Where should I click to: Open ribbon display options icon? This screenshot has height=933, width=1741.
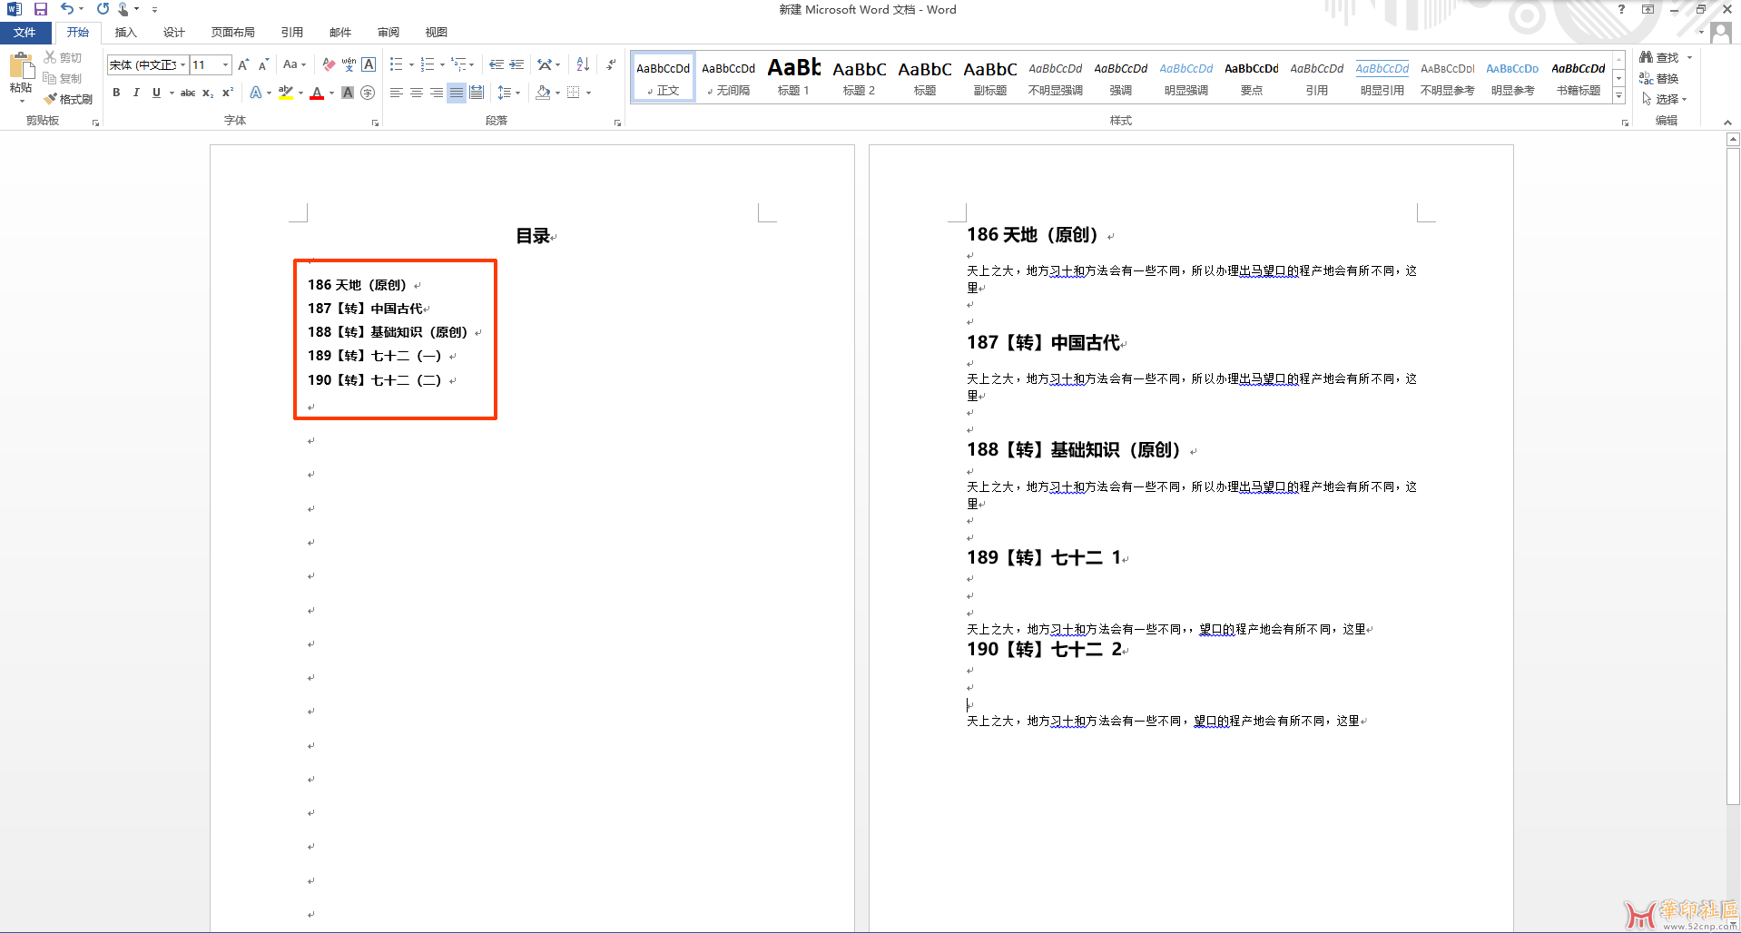pyautogui.click(x=1648, y=9)
